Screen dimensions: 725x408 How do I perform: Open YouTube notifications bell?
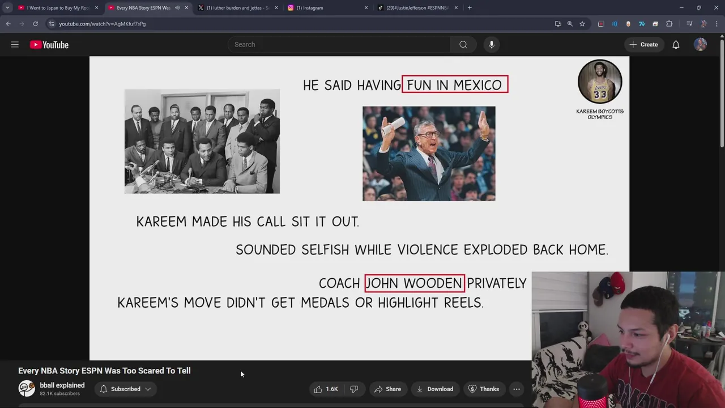[676, 45]
